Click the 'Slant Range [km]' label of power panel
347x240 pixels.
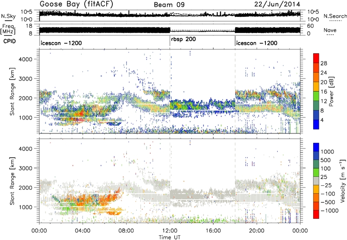pyautogui.click(x=13, y=91)
